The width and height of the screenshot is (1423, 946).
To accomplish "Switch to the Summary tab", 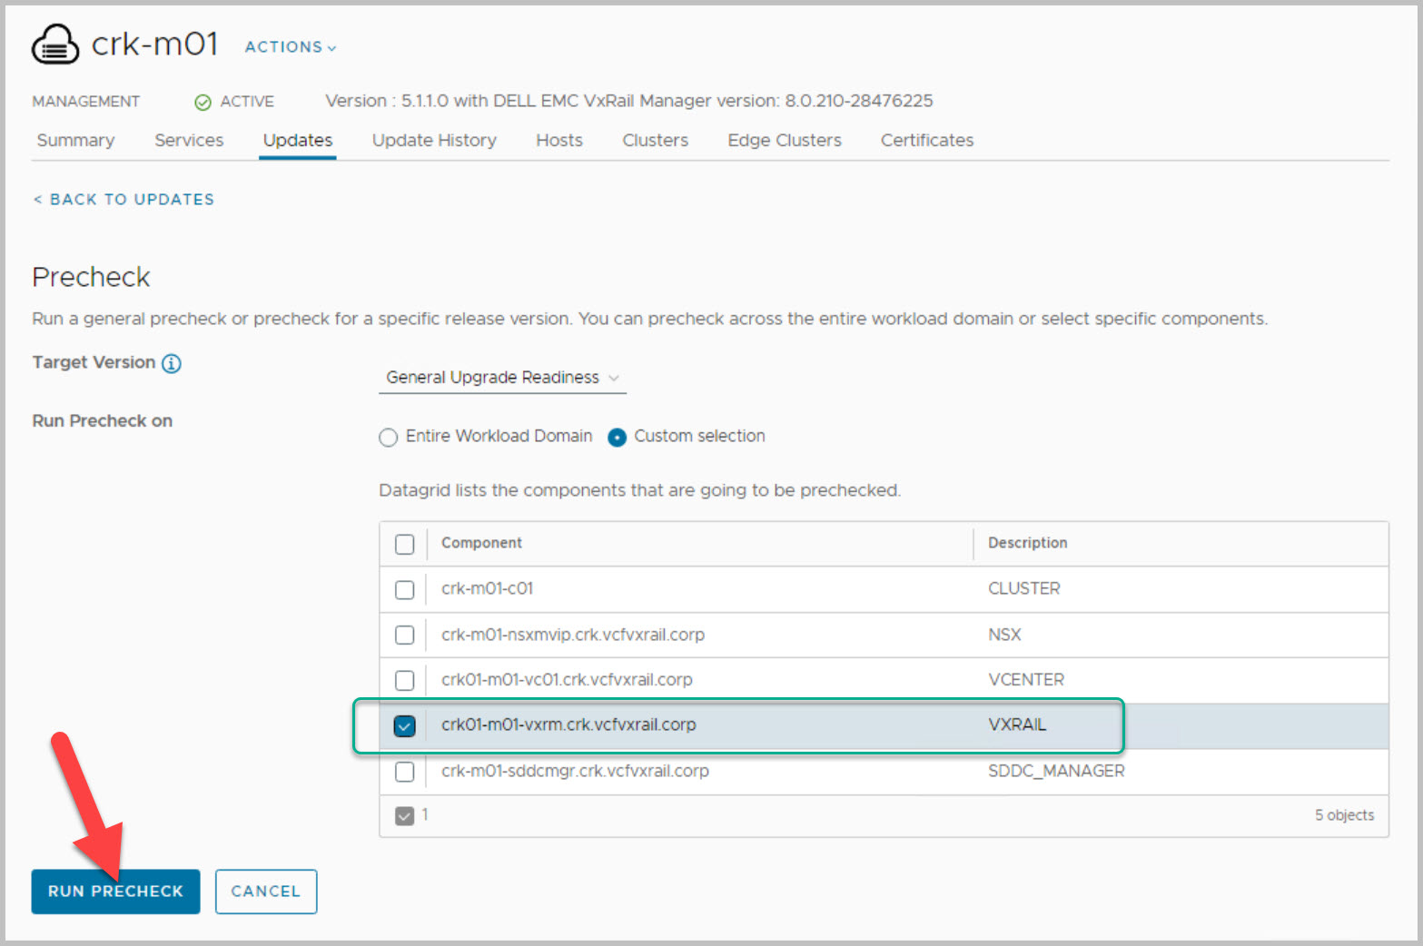I will pos(75,141).
